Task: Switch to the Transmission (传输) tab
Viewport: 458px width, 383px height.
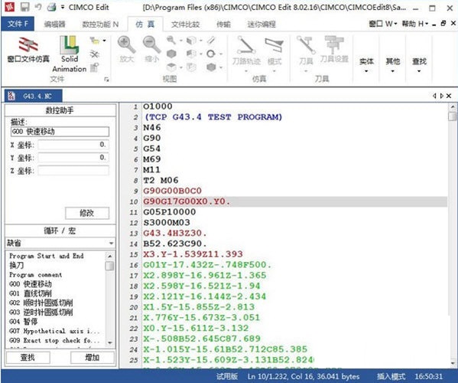Action: coord(223,25)
